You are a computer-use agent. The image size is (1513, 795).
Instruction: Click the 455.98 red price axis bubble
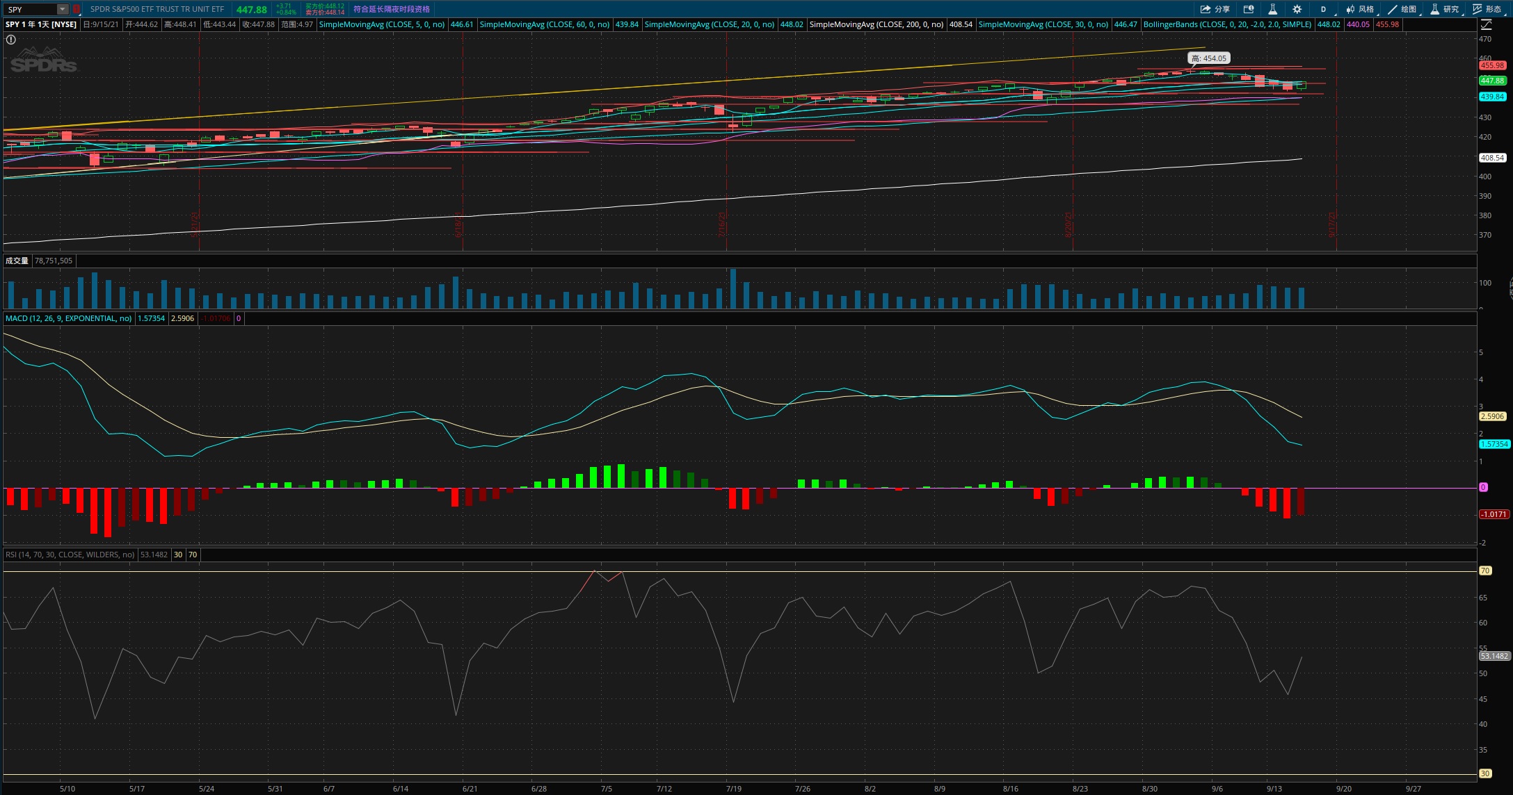1492,65
